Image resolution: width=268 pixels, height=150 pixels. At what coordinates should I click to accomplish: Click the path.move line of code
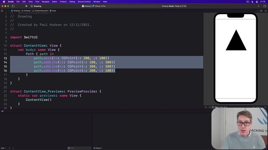(x=71, y=58)
